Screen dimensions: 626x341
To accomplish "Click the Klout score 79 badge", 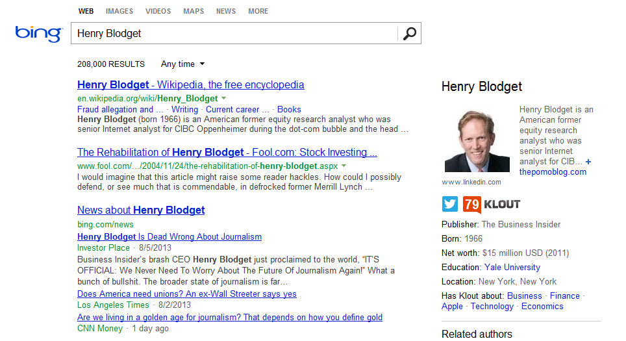I will pos(472,205).
